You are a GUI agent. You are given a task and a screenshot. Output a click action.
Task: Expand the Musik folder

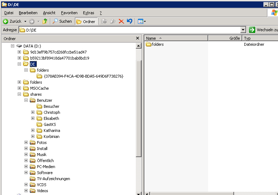(26, 155)
